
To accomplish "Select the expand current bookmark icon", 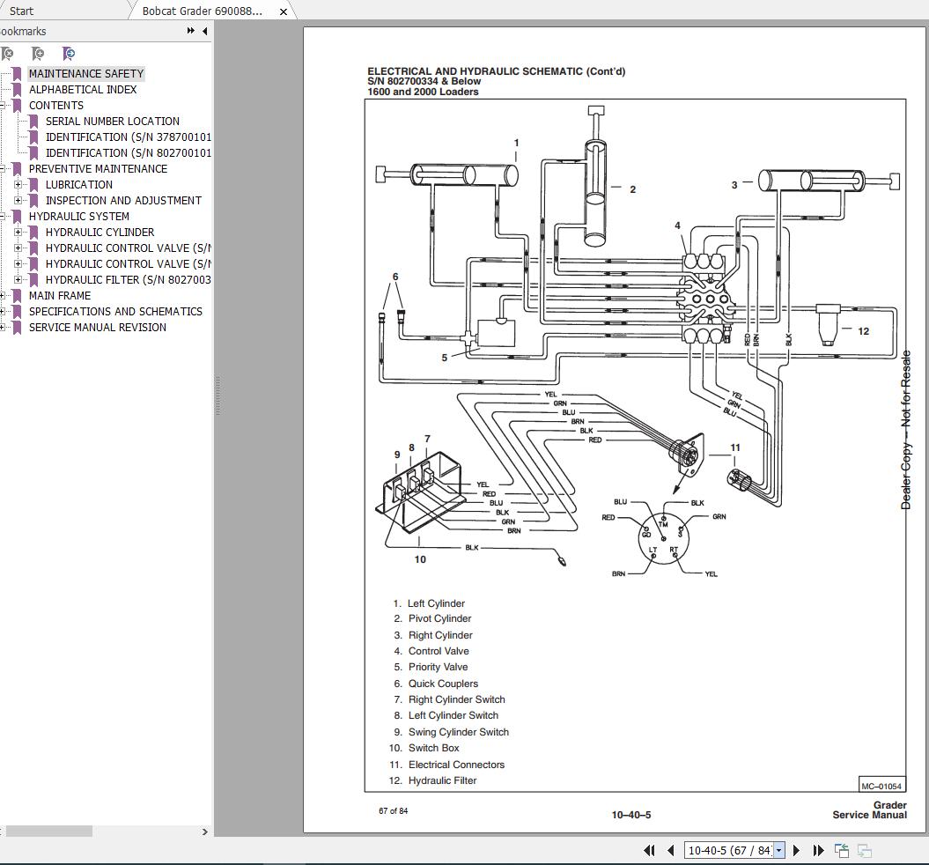I will (x=69, y=54).
